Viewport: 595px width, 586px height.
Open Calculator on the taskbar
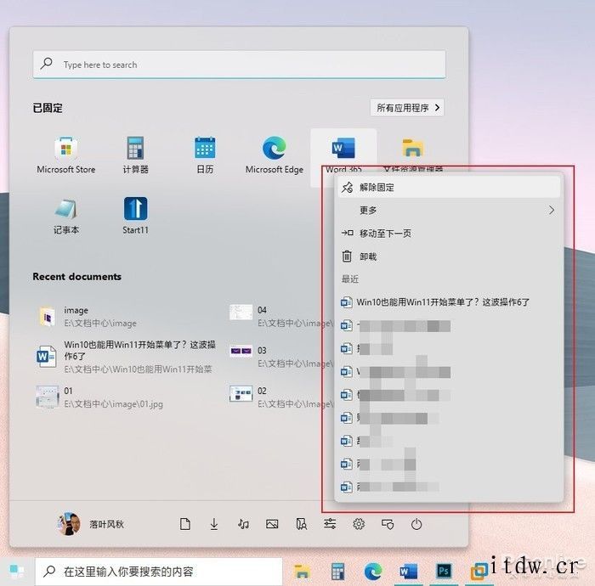click(x=337, y=572)
